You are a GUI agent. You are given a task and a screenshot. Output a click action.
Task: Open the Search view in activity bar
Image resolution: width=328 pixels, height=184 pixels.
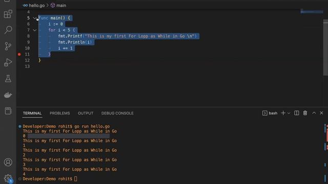pyautogui.click(x=8, y=30)
